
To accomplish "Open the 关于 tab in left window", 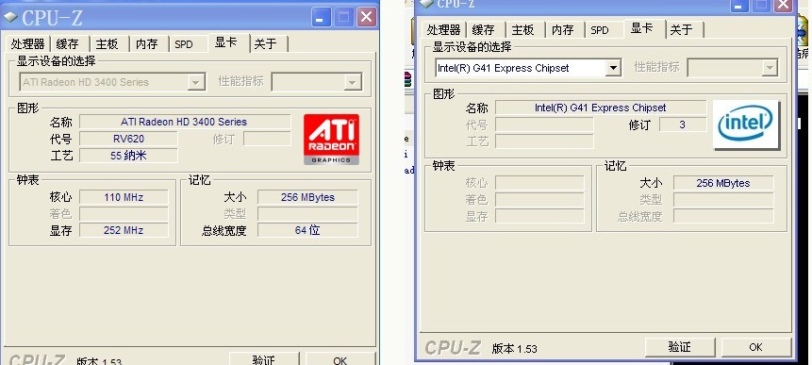I will (266, 44).
